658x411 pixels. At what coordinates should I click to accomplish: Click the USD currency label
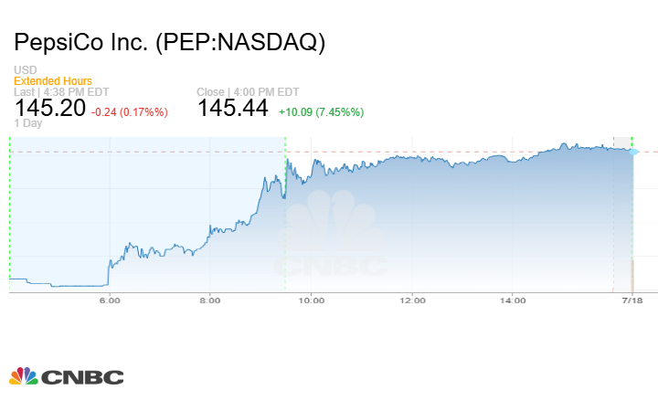tap(26, 70)
